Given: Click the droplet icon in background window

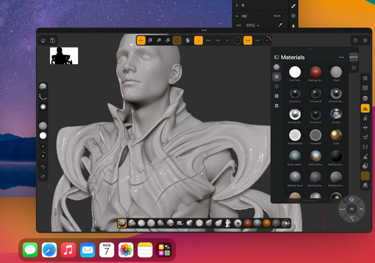Looking at the screenshot, I should (294, 26).
